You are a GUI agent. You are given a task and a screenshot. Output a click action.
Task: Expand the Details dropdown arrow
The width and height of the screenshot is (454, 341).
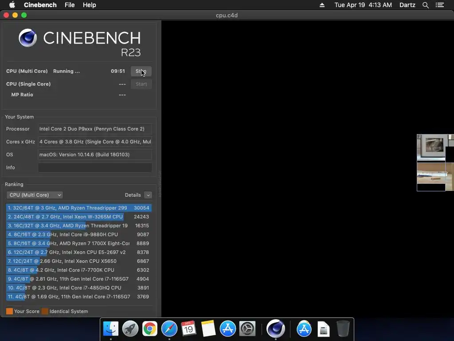(x=148, y=195)
